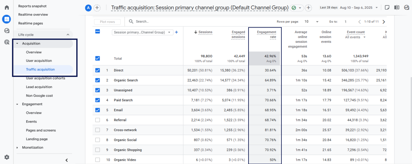Open Landing page report

click(37, 139)
